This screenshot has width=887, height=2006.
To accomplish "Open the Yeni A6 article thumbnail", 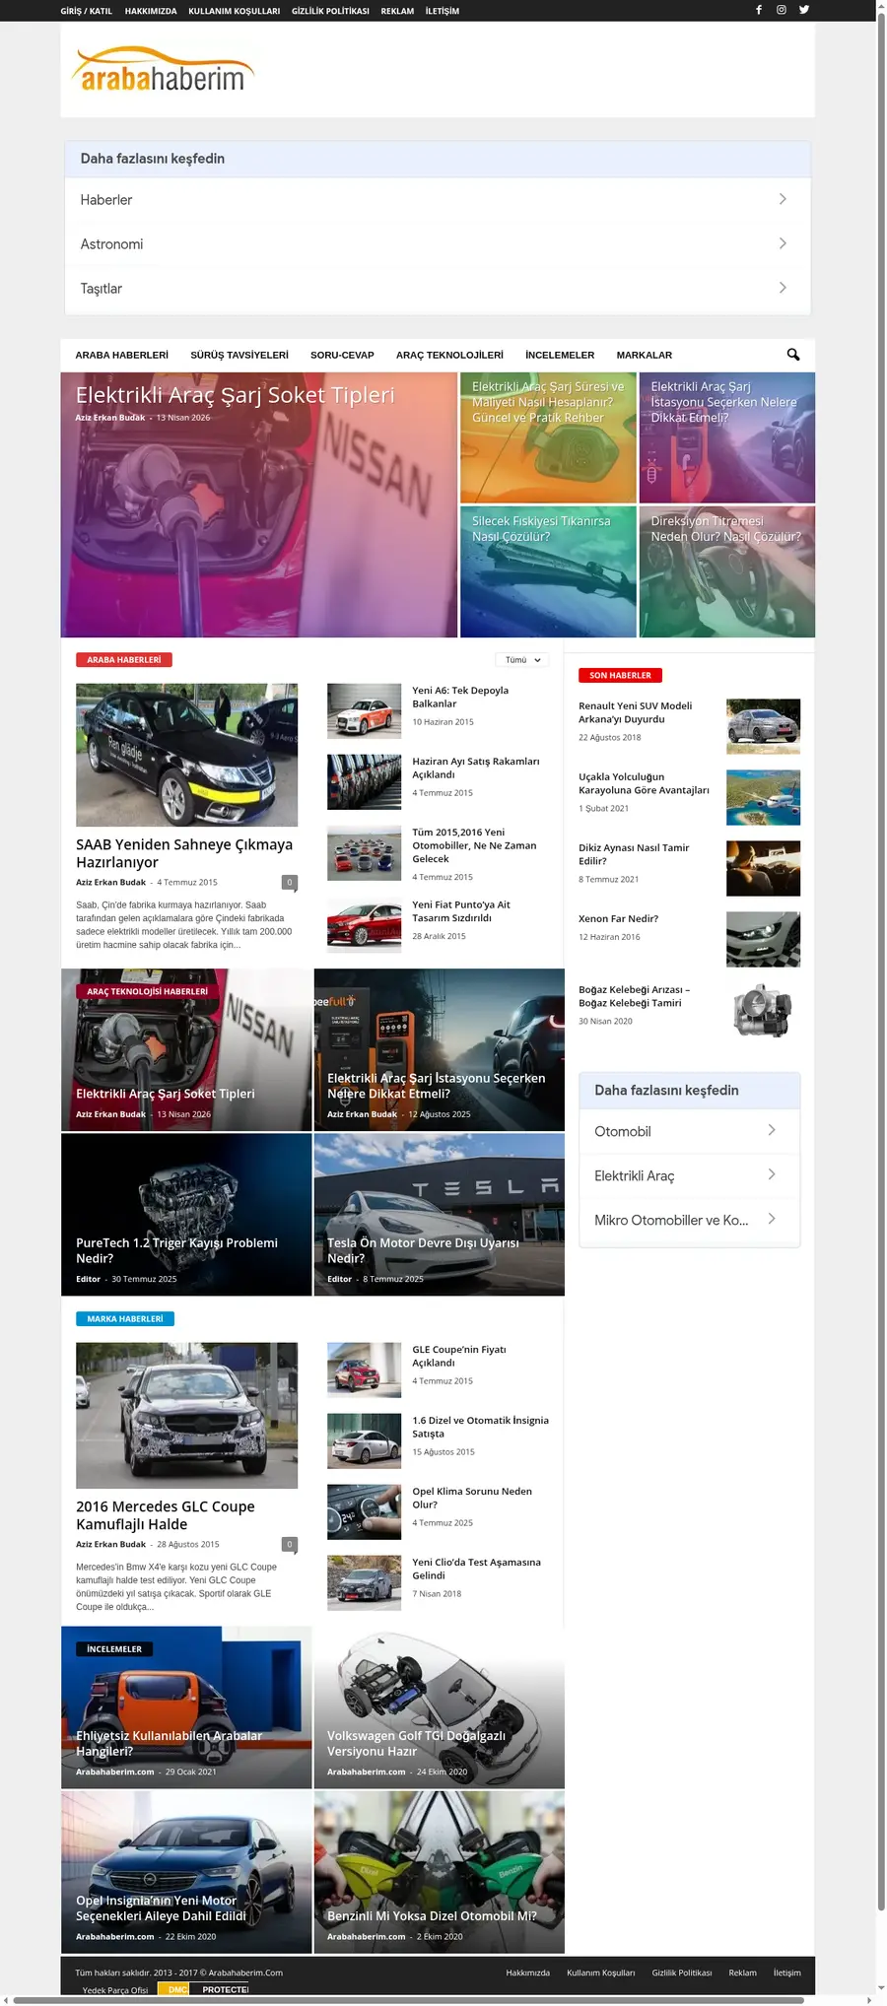I will pos(365,711).
